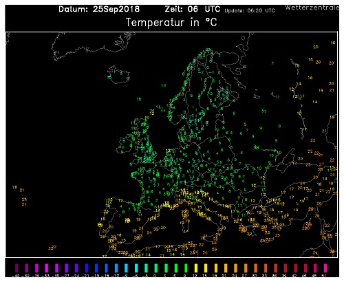Select the -27 purple legend swatch
This screenshot has height=282, width=344.
pyautogui.click(x=67, y=268)
